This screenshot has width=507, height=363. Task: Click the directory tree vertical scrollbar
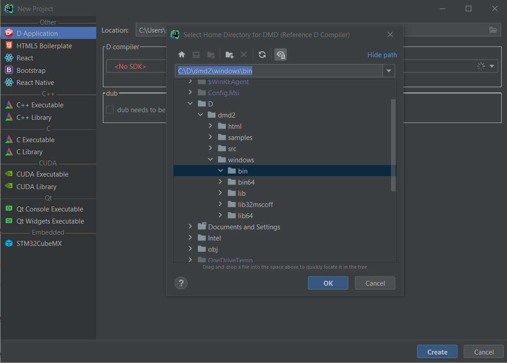click(393, 145)
